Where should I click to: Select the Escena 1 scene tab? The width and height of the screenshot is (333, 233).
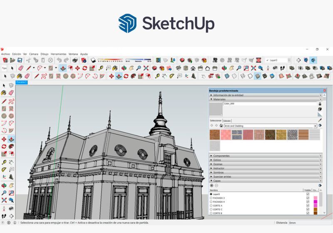click(22, 82)
